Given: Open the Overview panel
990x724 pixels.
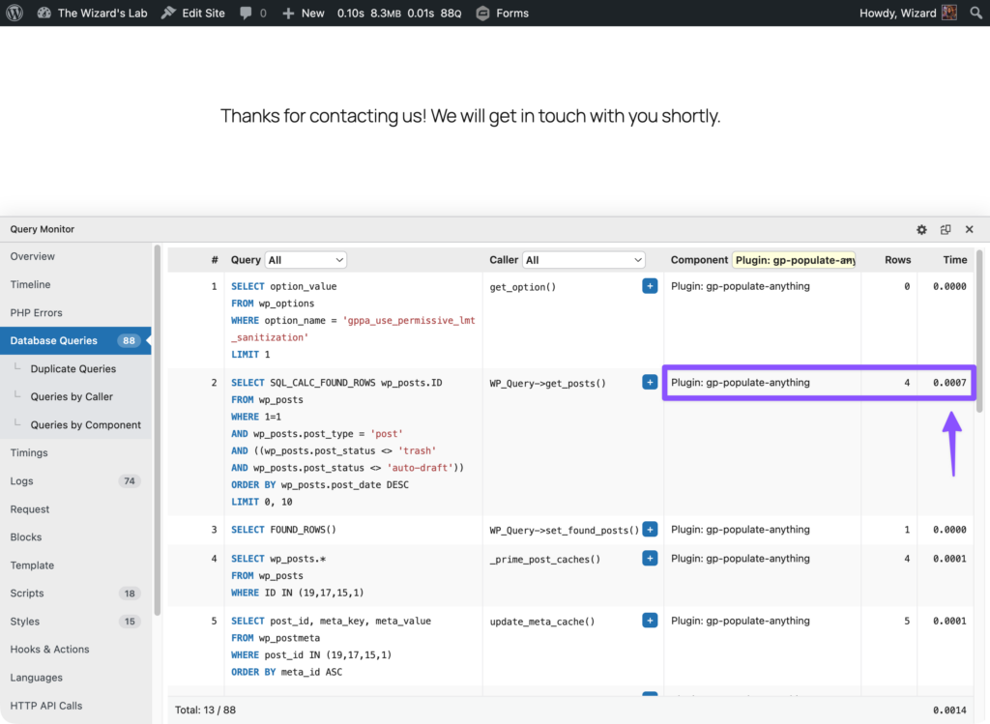Looking at the screenshot, I should click(75, 256).
